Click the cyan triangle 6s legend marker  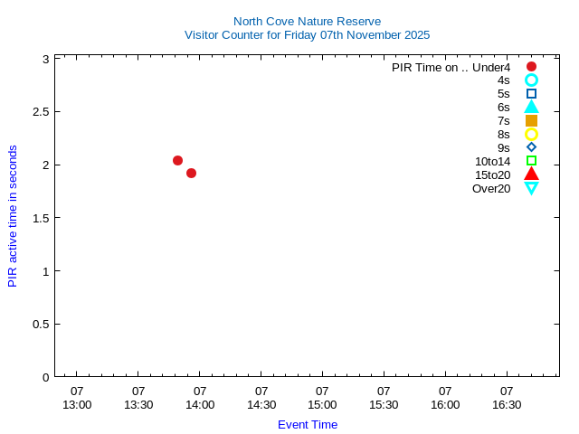(x=531, y=107)
